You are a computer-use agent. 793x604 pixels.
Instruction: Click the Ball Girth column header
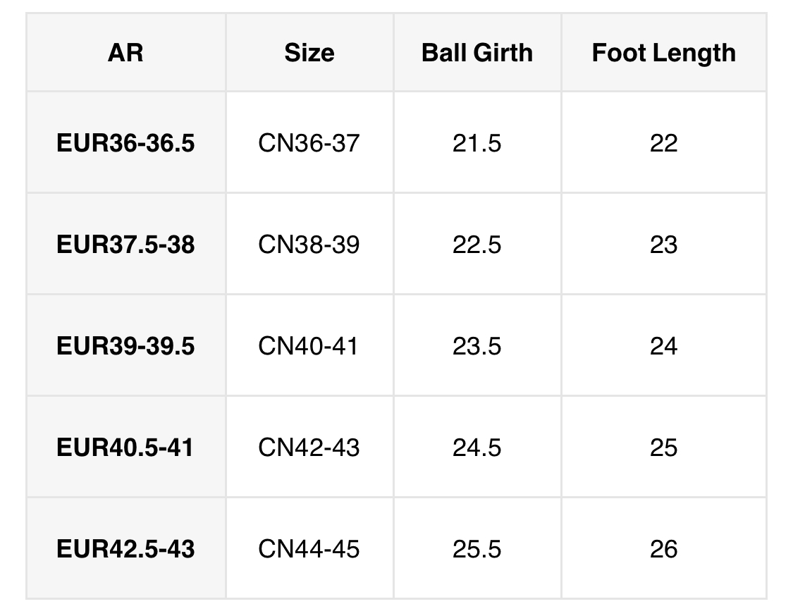(477, 53)
